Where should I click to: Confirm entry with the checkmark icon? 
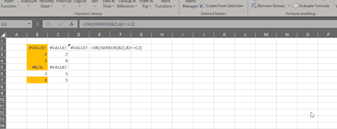(60, 24)
